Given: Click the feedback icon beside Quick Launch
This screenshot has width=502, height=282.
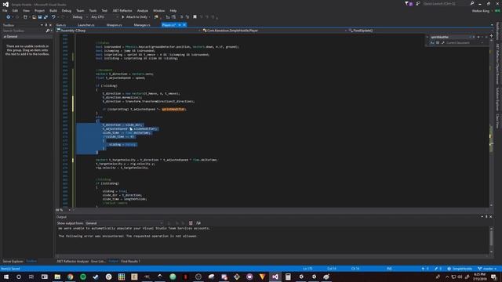Looking at the screenshot, I should pyautogui.click(x=418, y=3).
